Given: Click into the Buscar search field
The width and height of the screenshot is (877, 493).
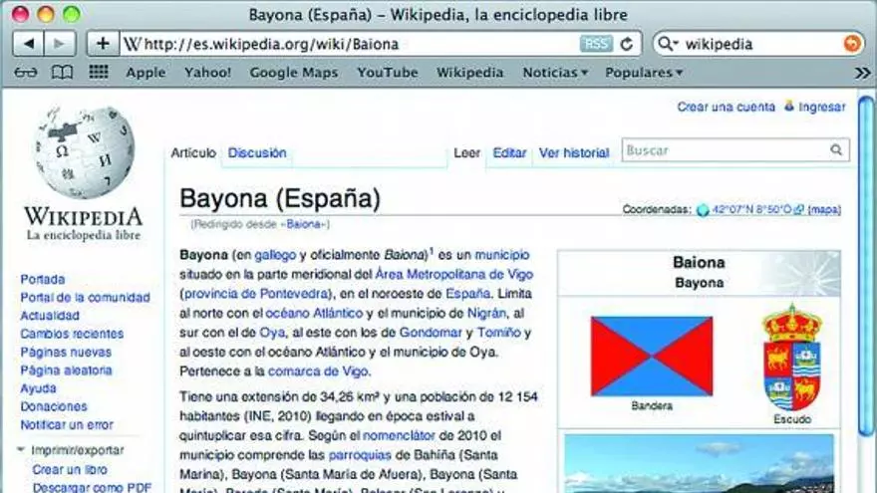Looking at the screenshot, I should (x=726, y=150).
